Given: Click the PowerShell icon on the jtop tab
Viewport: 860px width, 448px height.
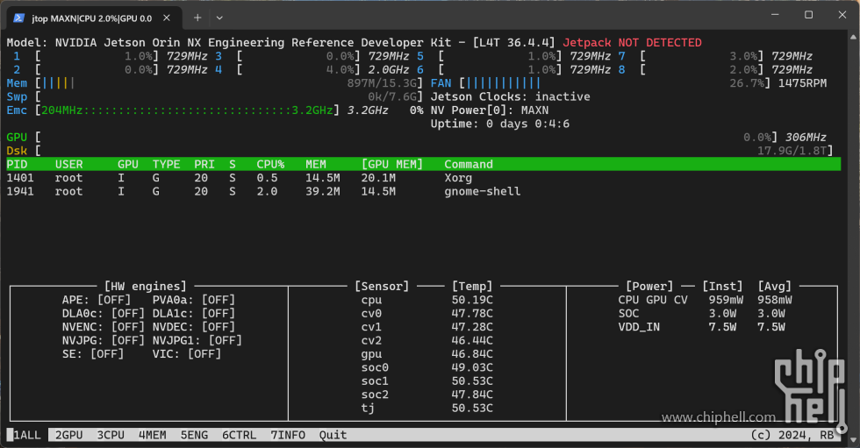Looking at the screenshot, I should click(x=18, y=18).
